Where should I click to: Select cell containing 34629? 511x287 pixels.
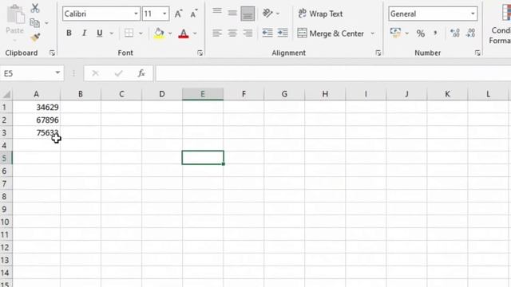(x=36, y=107)
